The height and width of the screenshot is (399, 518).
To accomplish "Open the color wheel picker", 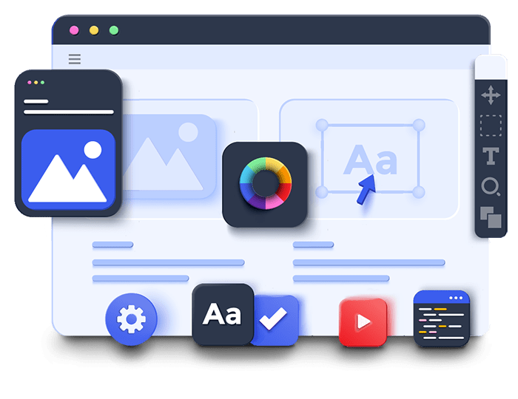I will (x=265, y=184).
